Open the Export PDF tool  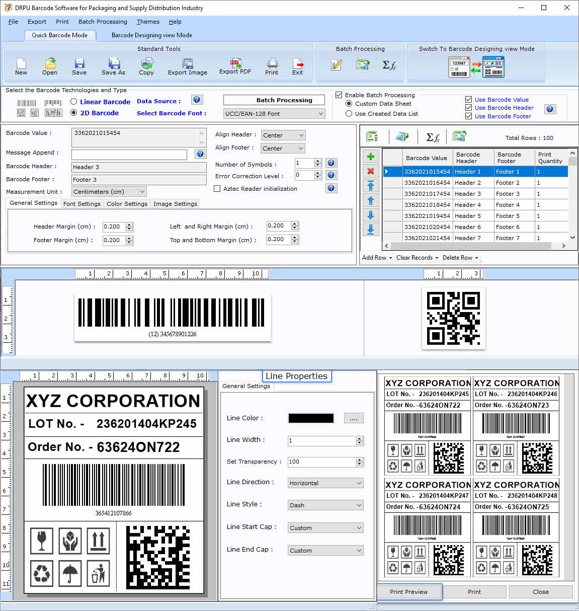click(x=234, y=66)
